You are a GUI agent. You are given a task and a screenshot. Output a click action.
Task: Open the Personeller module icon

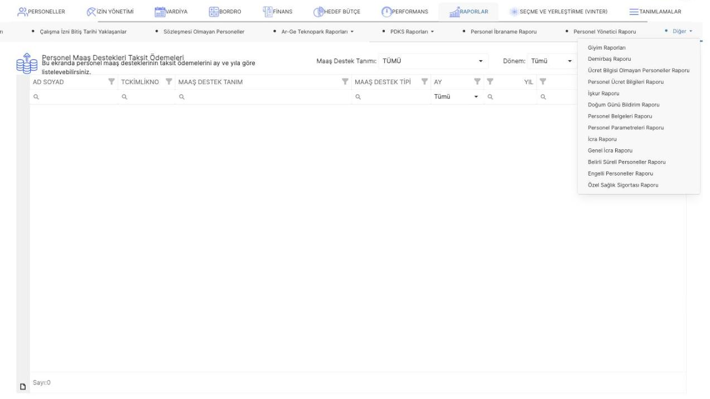(22, 12)
